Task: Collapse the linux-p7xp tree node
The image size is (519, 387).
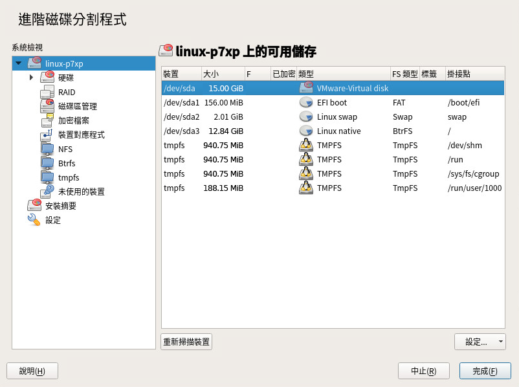Action: point(19,63)
